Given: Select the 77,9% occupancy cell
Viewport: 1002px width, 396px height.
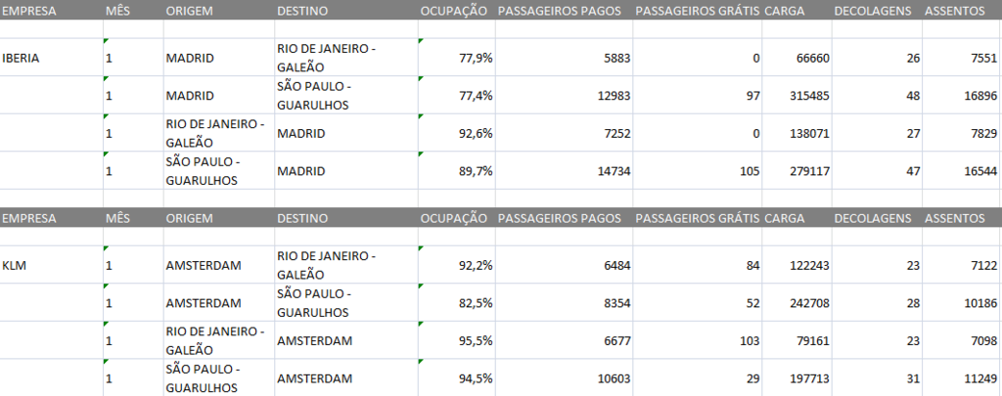Looking at the screenshot, I should 457,58.
